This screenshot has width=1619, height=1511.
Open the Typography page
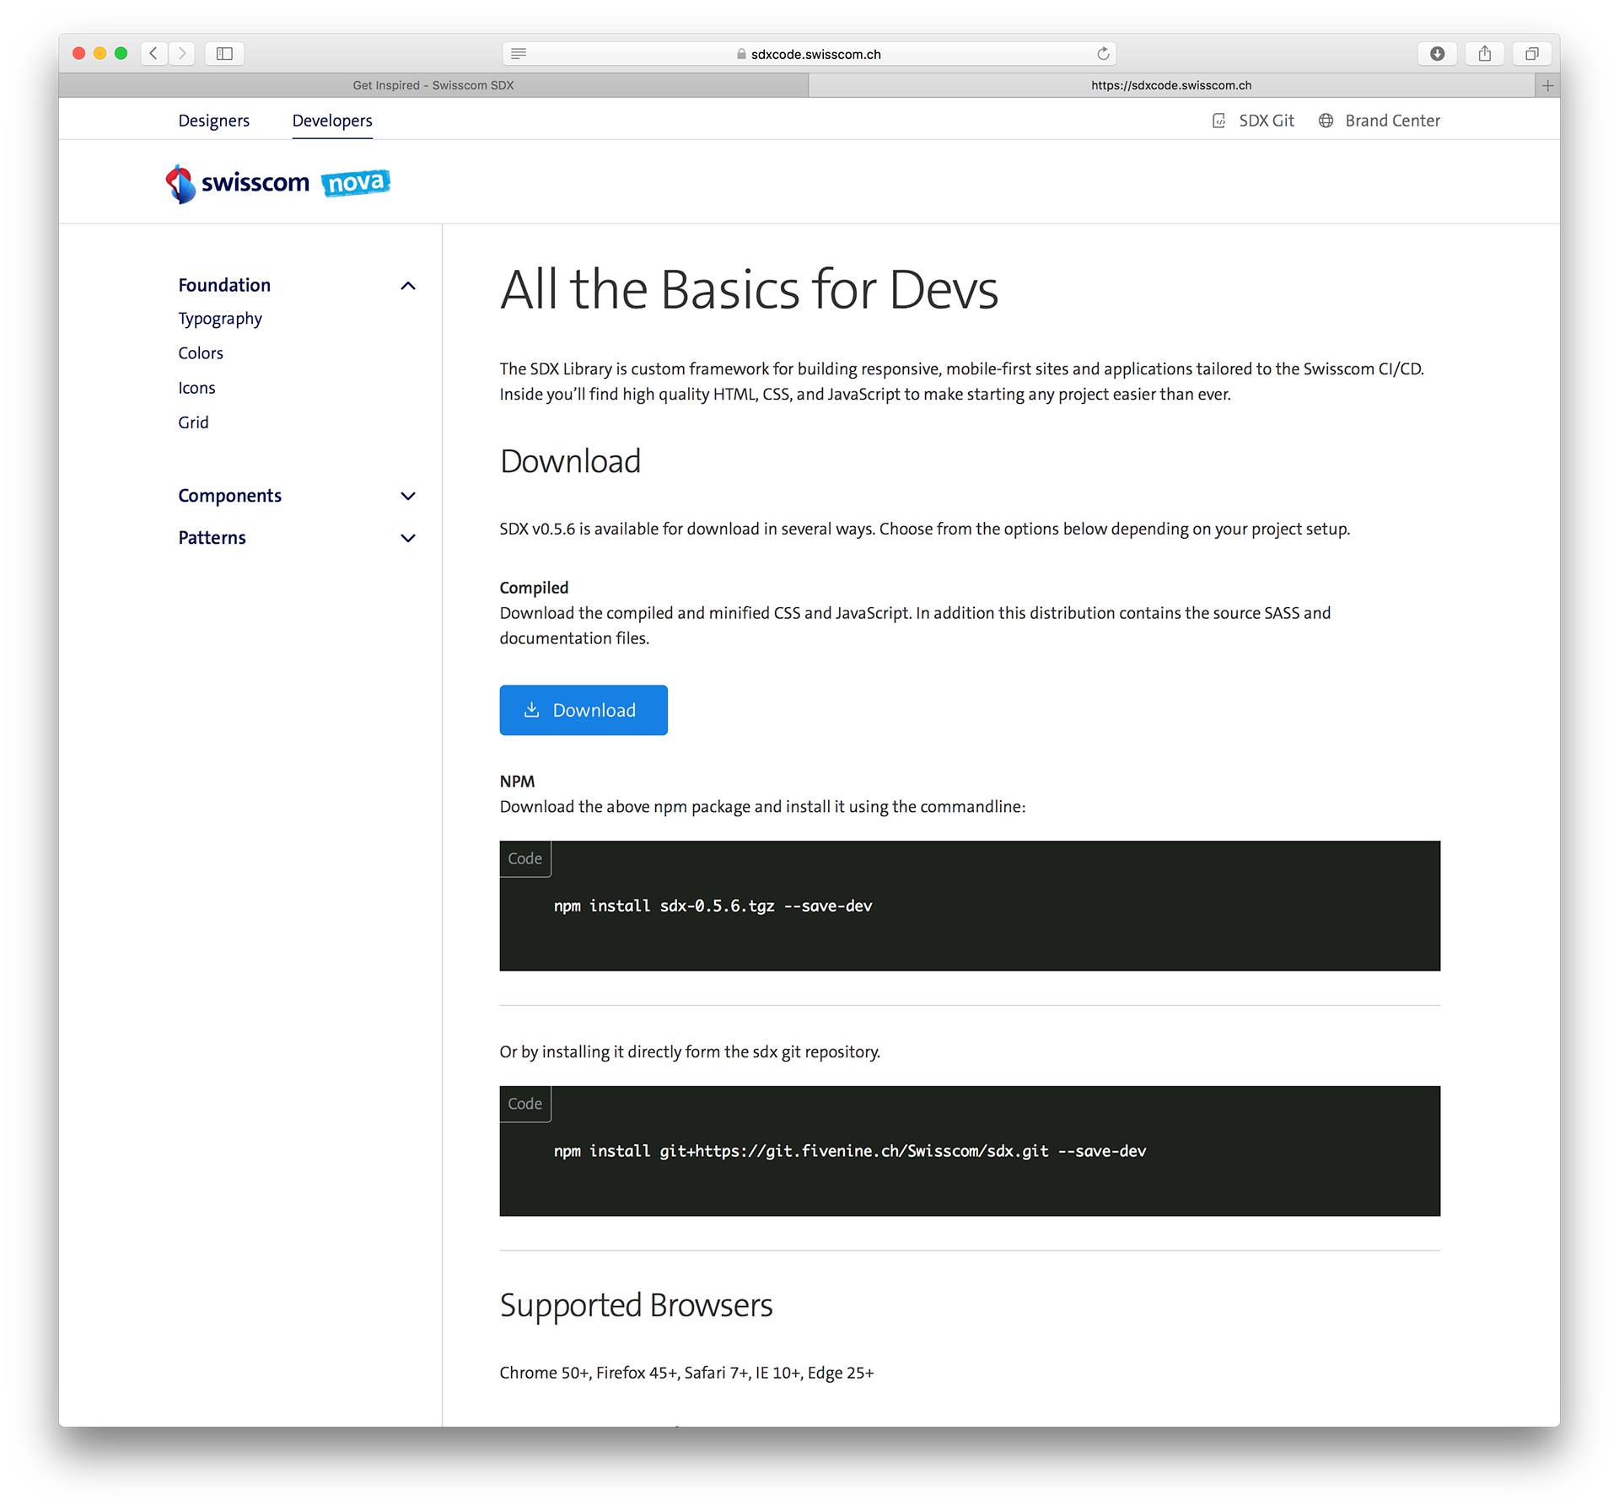pyautogui.click(x=220, y=319)
